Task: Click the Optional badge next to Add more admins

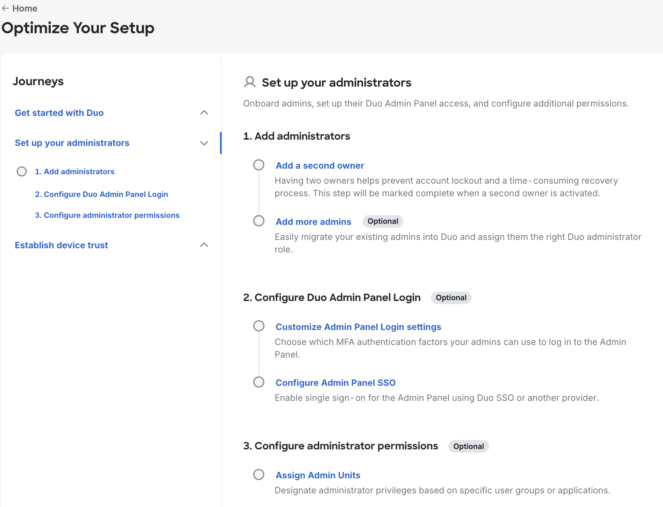Action: click(x=383, y=221)
